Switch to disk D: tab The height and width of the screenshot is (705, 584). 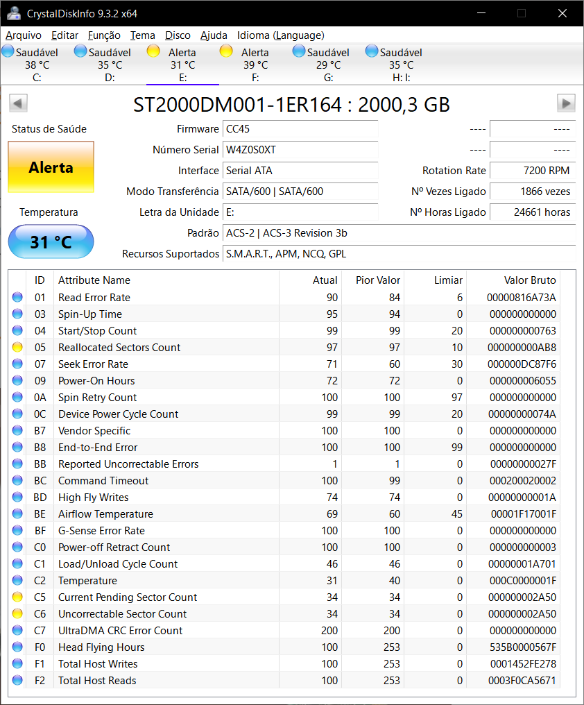[x=110, y=65]
